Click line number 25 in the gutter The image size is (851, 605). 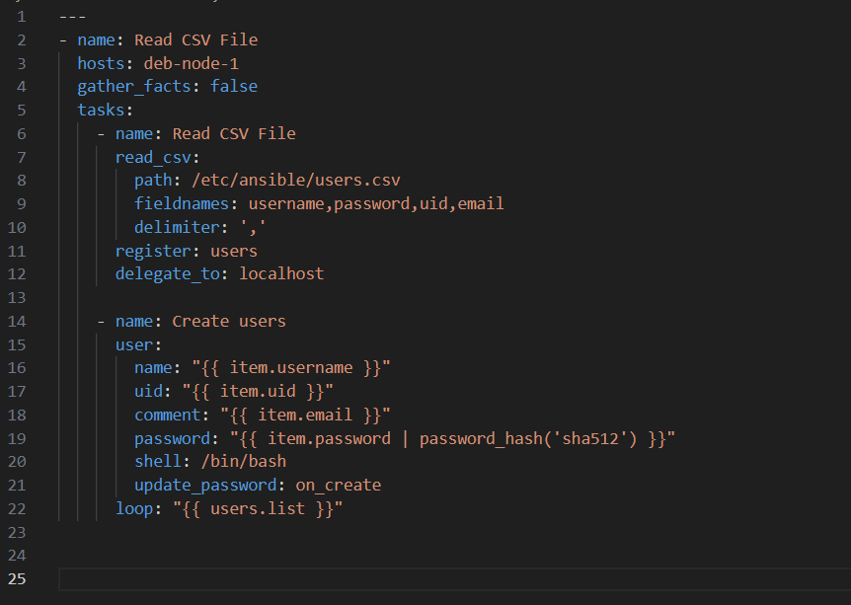coord(17,579)
